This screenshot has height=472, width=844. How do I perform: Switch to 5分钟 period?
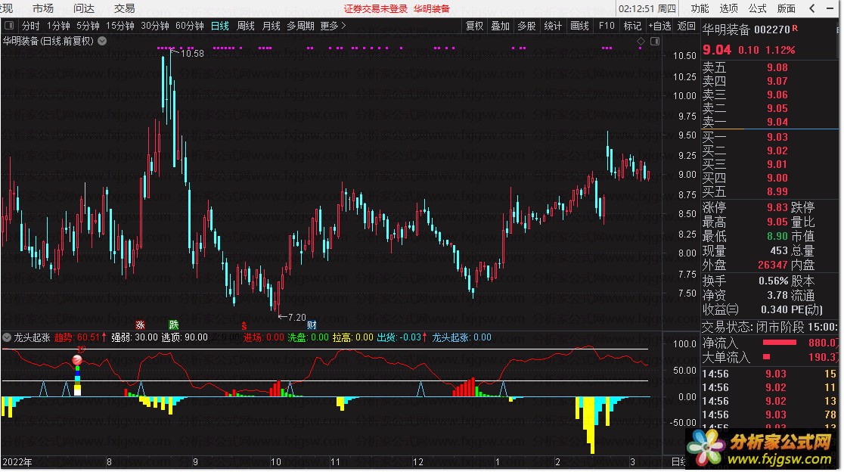tap(88, 25)
